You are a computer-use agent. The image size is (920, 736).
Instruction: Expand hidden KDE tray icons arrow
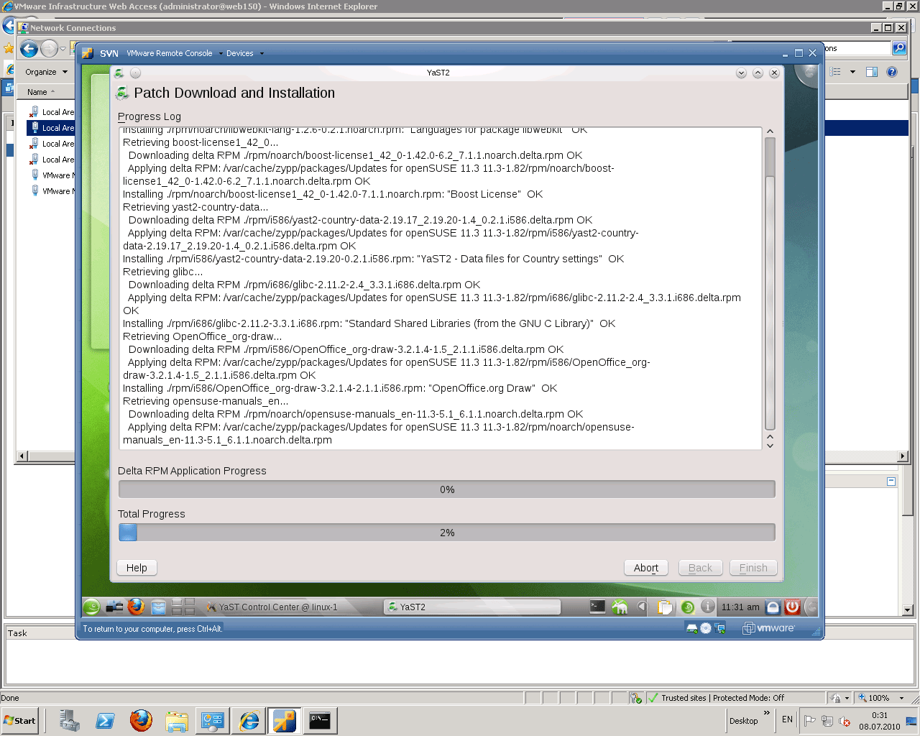pos(642,607)
